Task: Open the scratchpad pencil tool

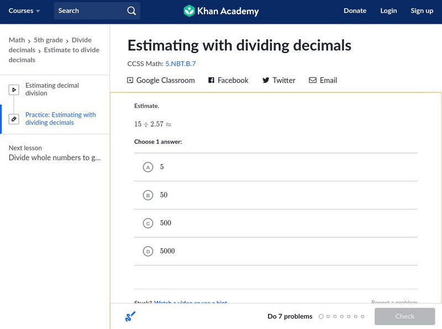Action: [x=130, y=316]
